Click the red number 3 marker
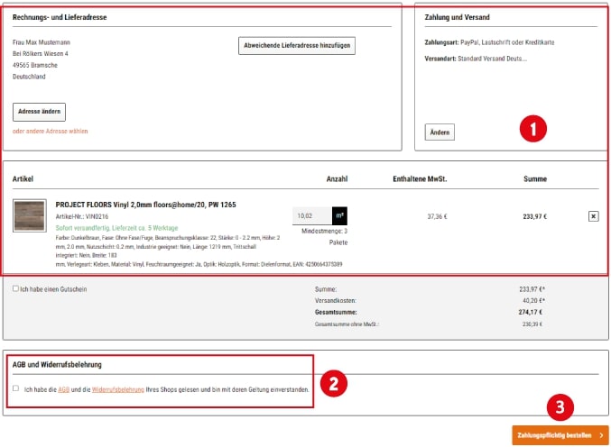The image size is (611, 447). (560, 407)
